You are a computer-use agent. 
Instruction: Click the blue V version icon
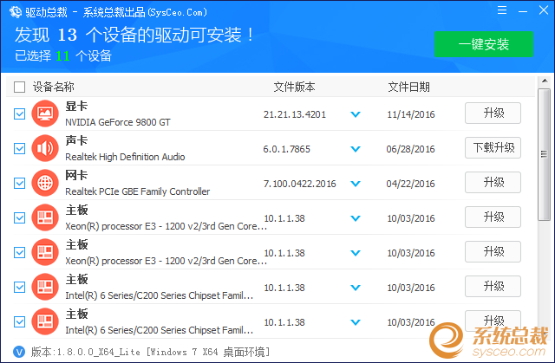pos(19,352)
